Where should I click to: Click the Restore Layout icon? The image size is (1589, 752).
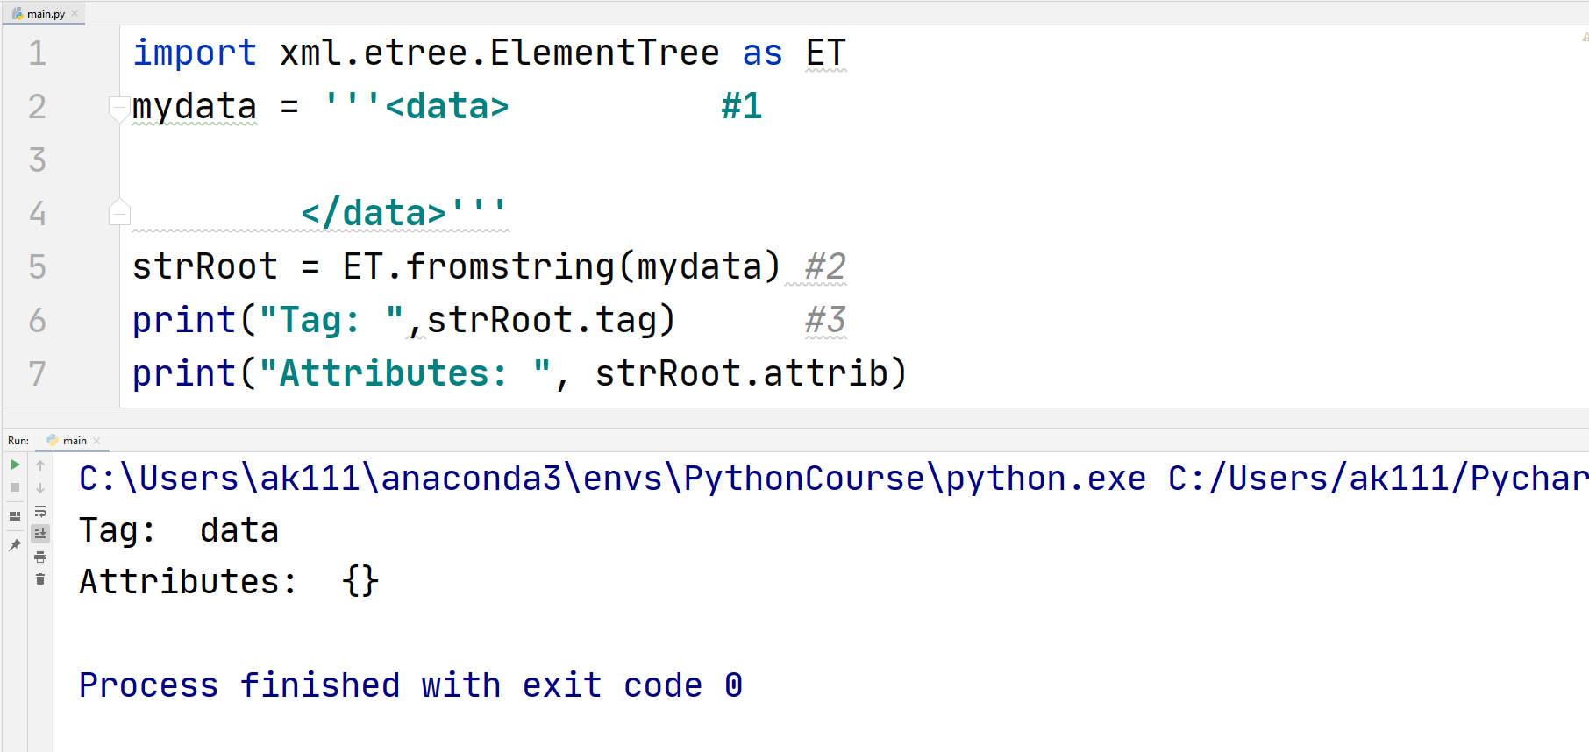coord(16,514)
